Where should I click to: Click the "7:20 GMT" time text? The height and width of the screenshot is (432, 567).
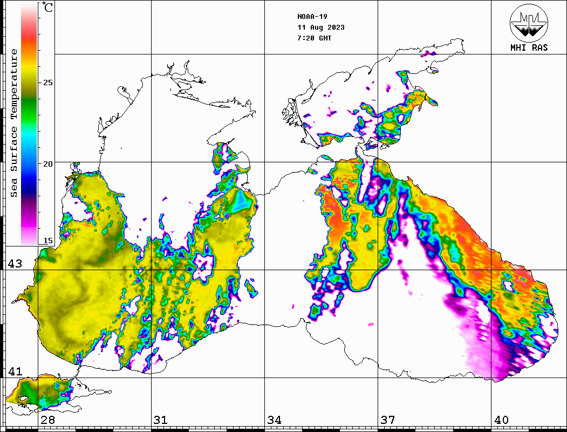click(314, 38)
